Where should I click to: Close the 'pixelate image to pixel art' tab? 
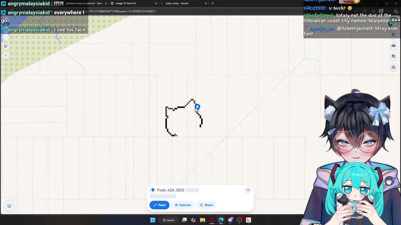pos(106,3)
